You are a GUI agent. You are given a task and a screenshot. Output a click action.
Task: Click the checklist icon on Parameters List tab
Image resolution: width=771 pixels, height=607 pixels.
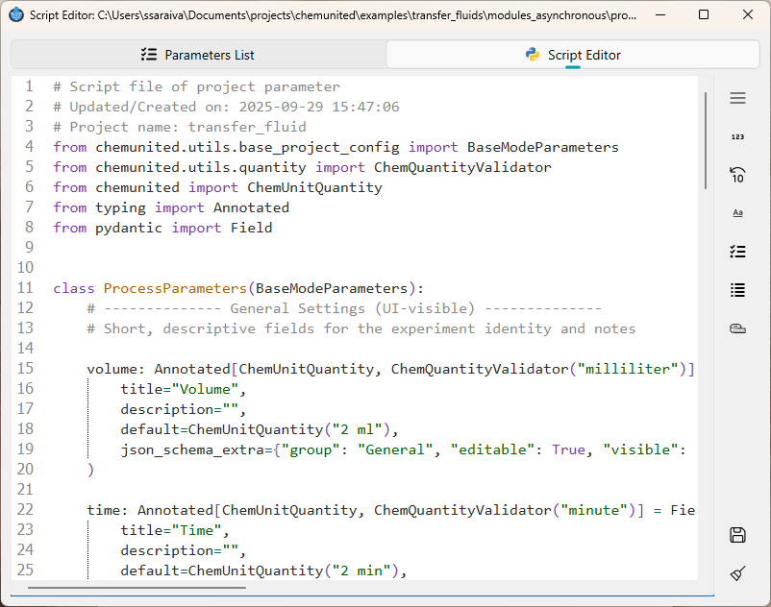149,55
